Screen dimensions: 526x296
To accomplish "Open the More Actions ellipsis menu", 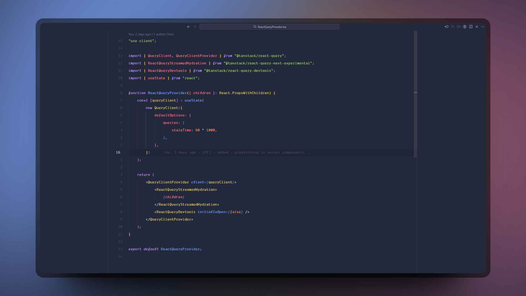I will pos(483,27).
